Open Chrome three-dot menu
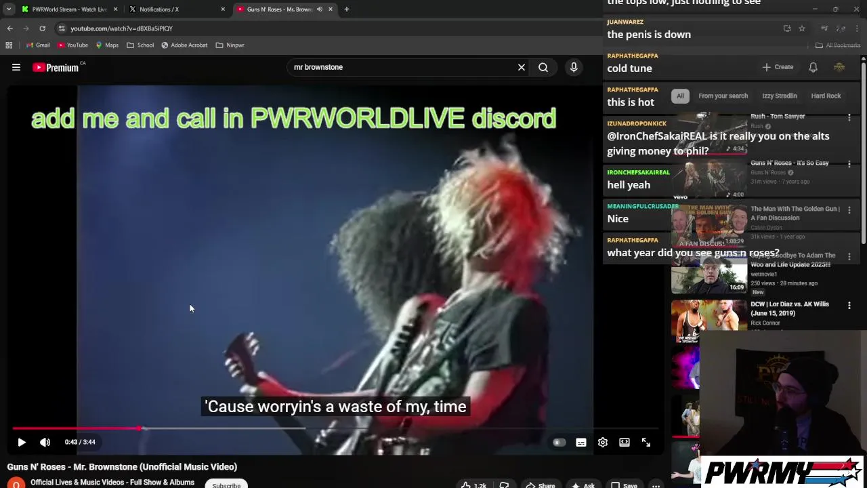The height and width of the screenshot is (488, 867). coord(858,28)
